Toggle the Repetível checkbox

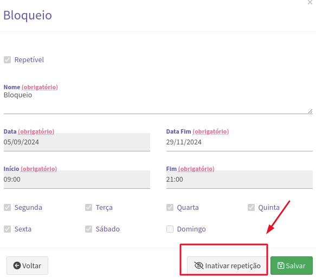click(x=7, y=59)
